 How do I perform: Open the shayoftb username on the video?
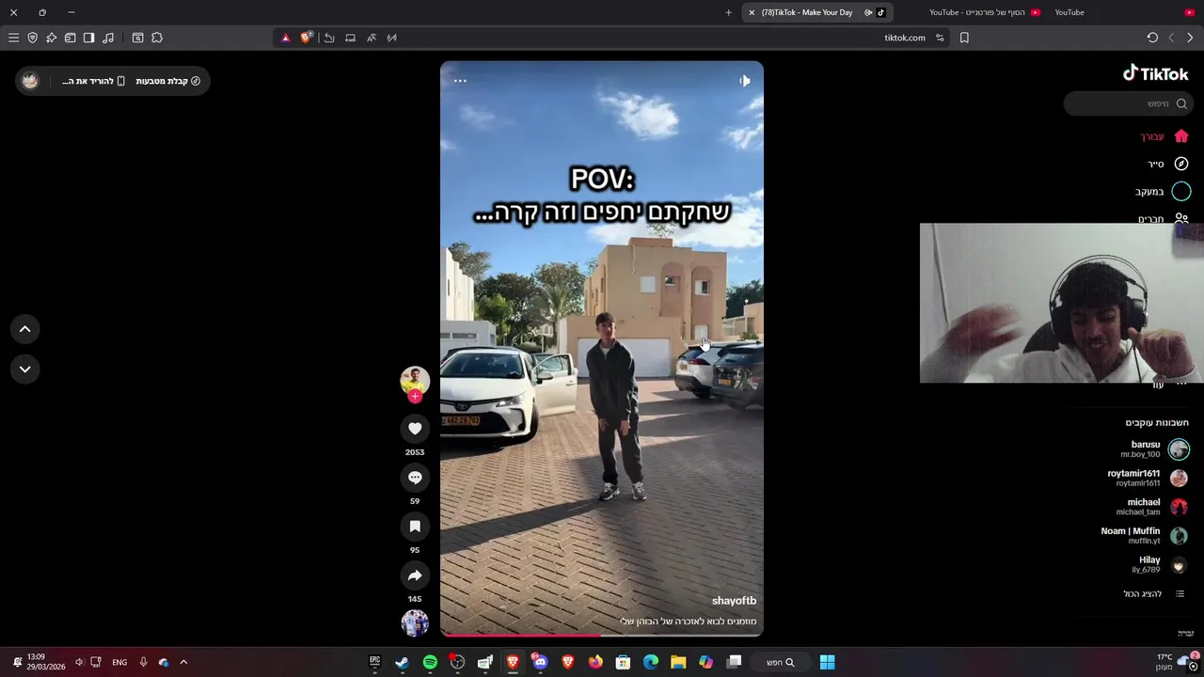coord(734,601)
